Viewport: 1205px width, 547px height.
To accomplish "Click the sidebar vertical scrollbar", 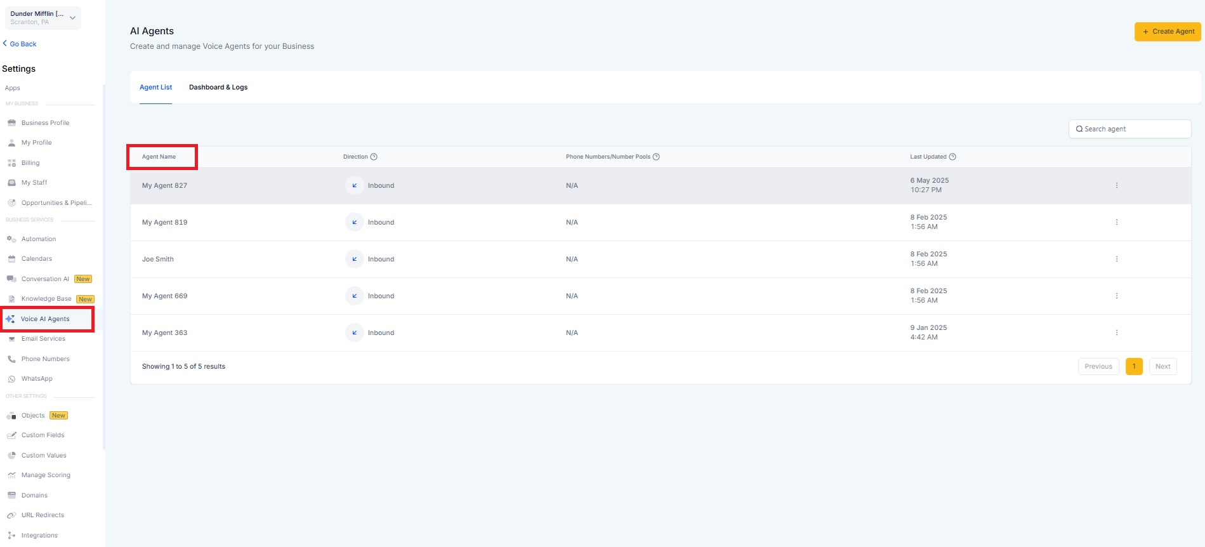I will point(103,267).
